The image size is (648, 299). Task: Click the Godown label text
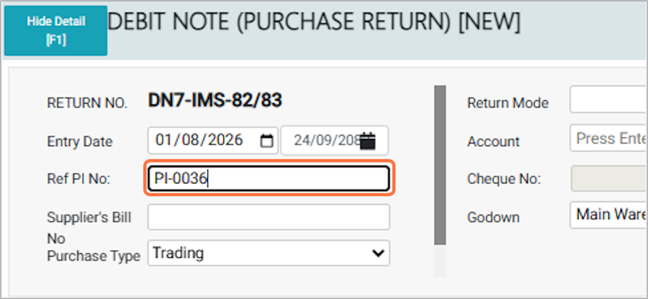click(x=493, y=217)
